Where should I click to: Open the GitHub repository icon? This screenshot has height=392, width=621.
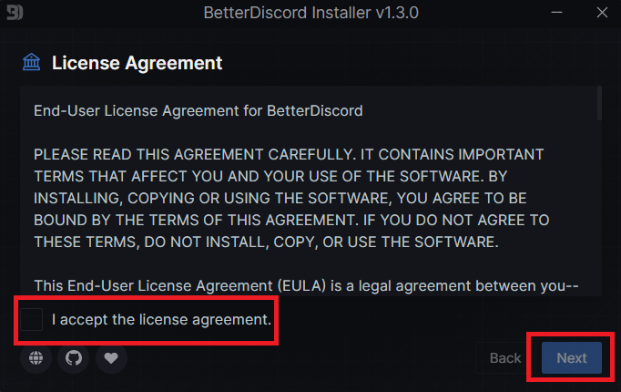[x=74, y=358]
